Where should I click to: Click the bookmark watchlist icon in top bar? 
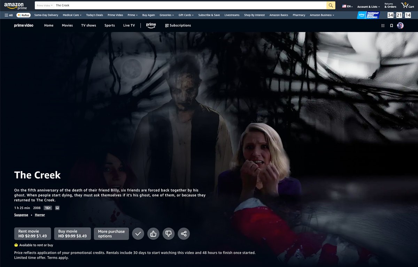coord(391,25)
